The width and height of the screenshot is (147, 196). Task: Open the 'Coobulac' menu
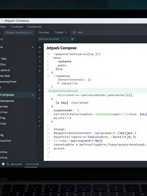(x=17, y=27)
